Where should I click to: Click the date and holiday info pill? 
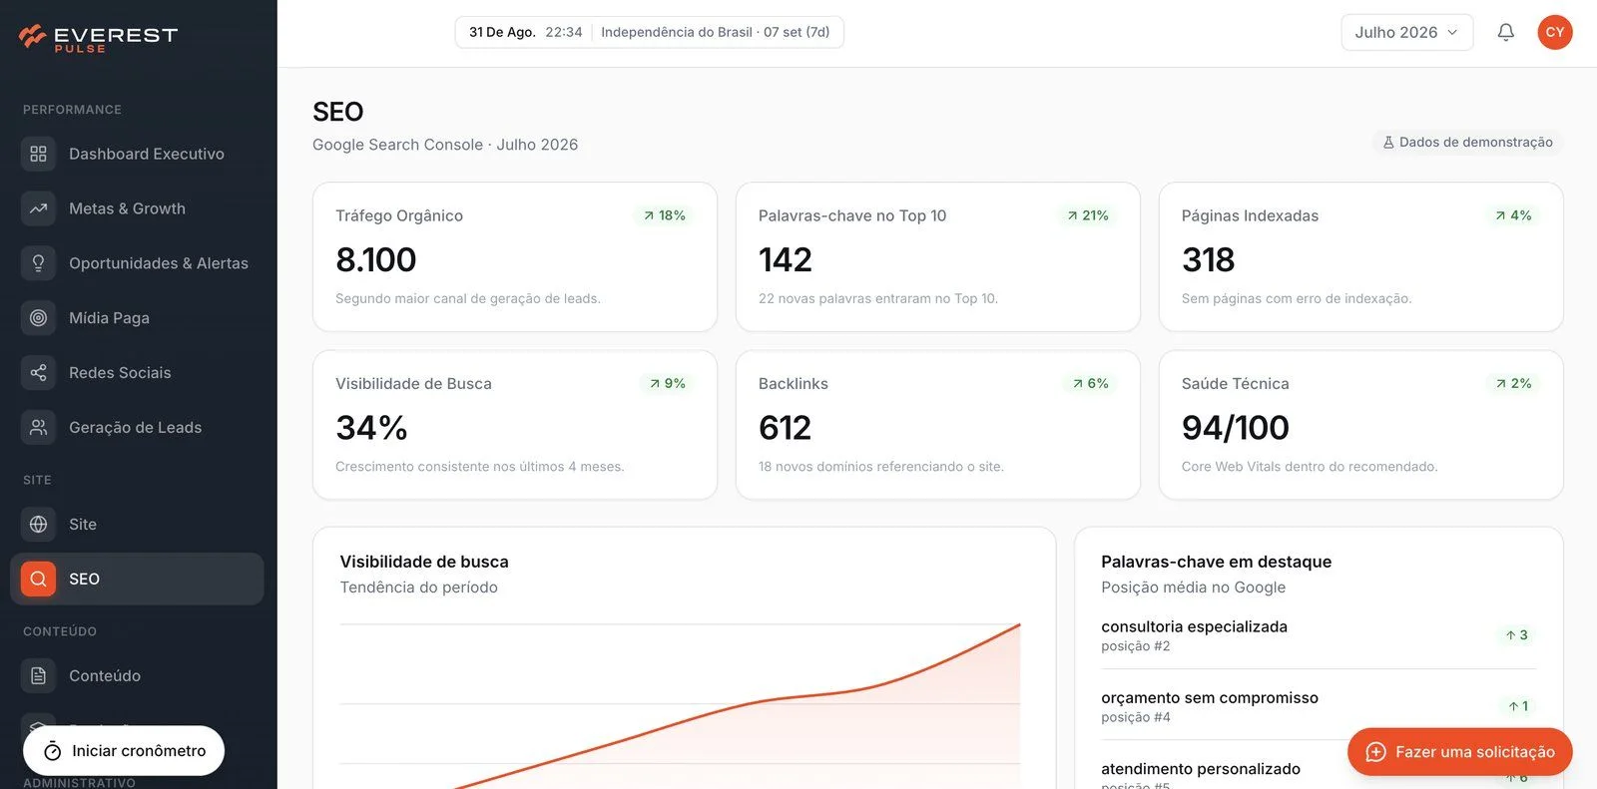coord(650,32)
